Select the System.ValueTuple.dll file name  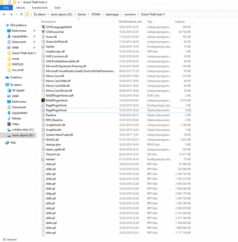tap(59, 135)
